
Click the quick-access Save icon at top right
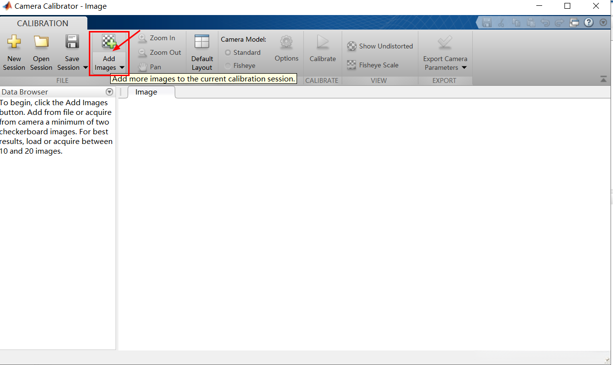coord(487,22)
